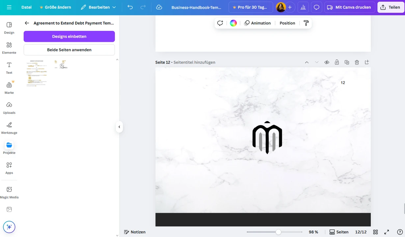405x237 pixels.
Task: Open the Uploads panel
Action: coord(9,108)
